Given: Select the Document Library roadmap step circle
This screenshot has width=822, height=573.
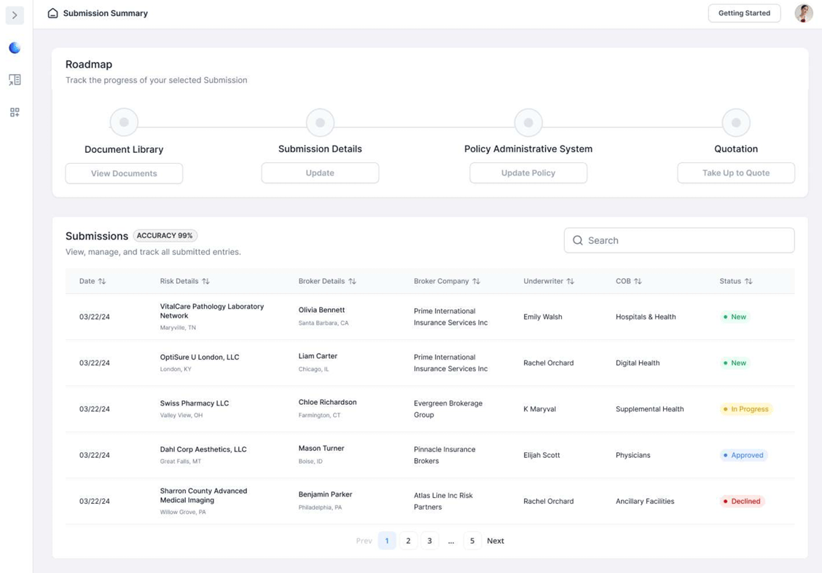Looking at the screenshot, I should pyautogui.click(x=124, y=122).
